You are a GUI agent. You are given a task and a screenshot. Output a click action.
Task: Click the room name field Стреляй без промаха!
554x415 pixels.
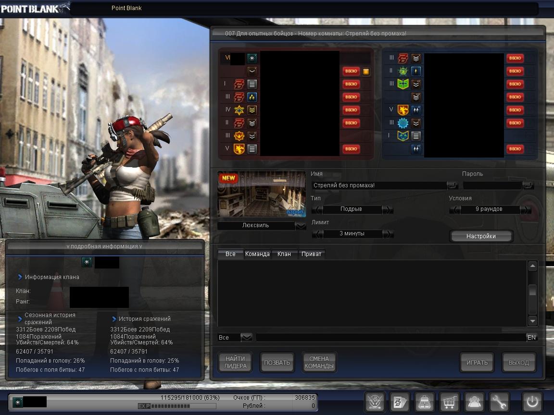point(379,185)
